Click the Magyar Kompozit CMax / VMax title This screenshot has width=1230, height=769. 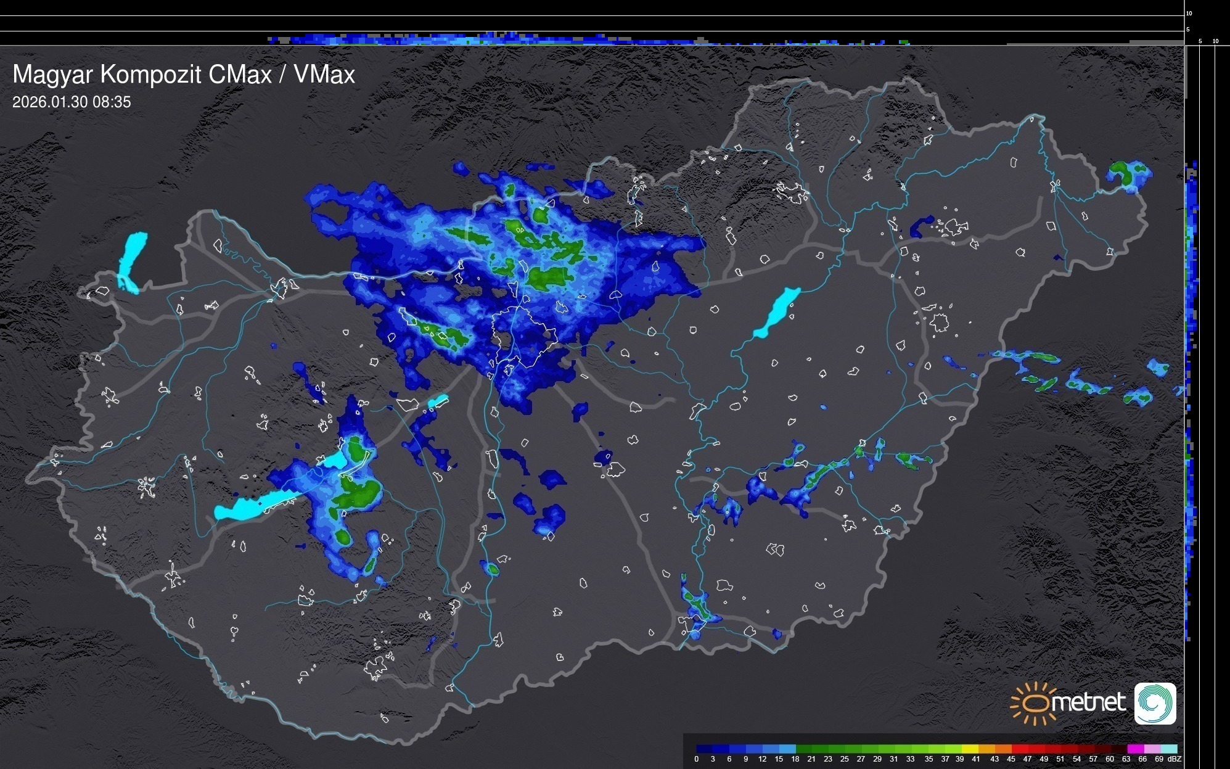click(184, 75)
